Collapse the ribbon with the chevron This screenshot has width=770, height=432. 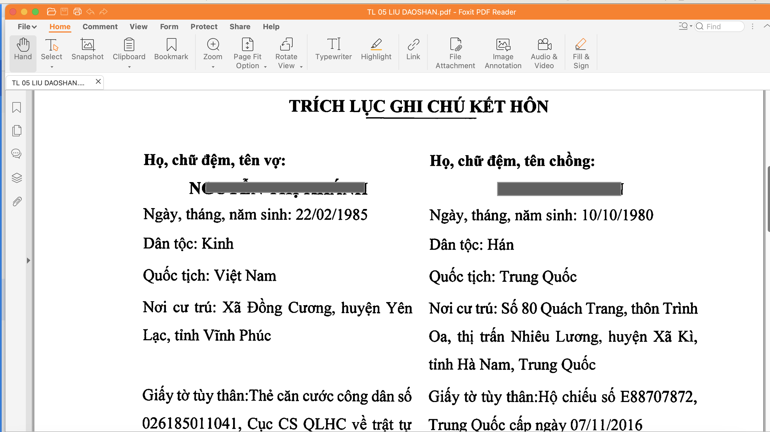766,26
